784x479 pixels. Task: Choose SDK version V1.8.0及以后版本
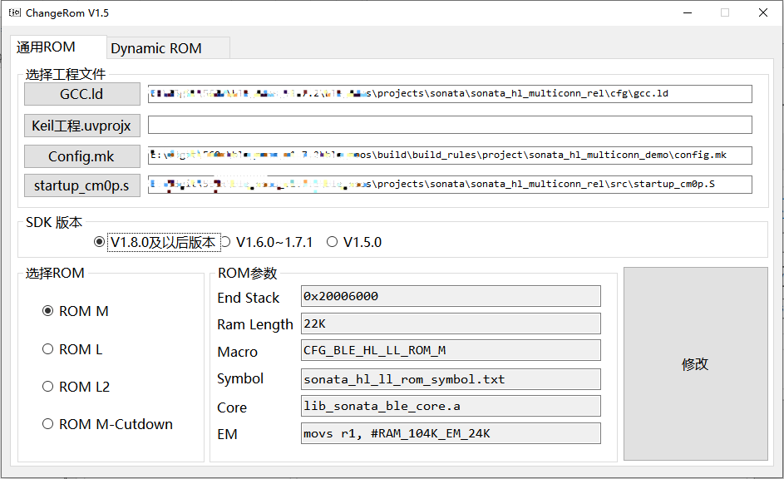pos(99,242)
